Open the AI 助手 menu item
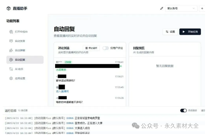Screen dimensions: 213x138 click(x=20, y=69)
